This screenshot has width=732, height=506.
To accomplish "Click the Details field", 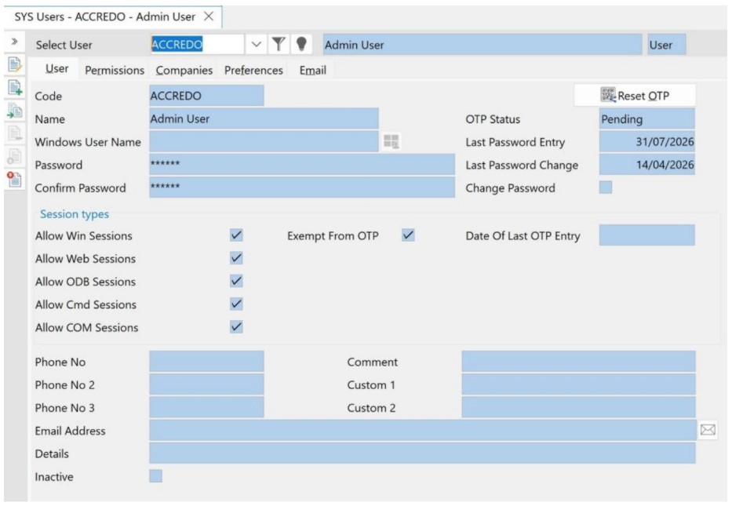I will (x=422, y=453).
